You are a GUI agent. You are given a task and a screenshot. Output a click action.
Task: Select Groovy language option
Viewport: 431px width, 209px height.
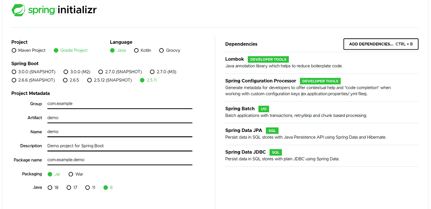[161, 50]
